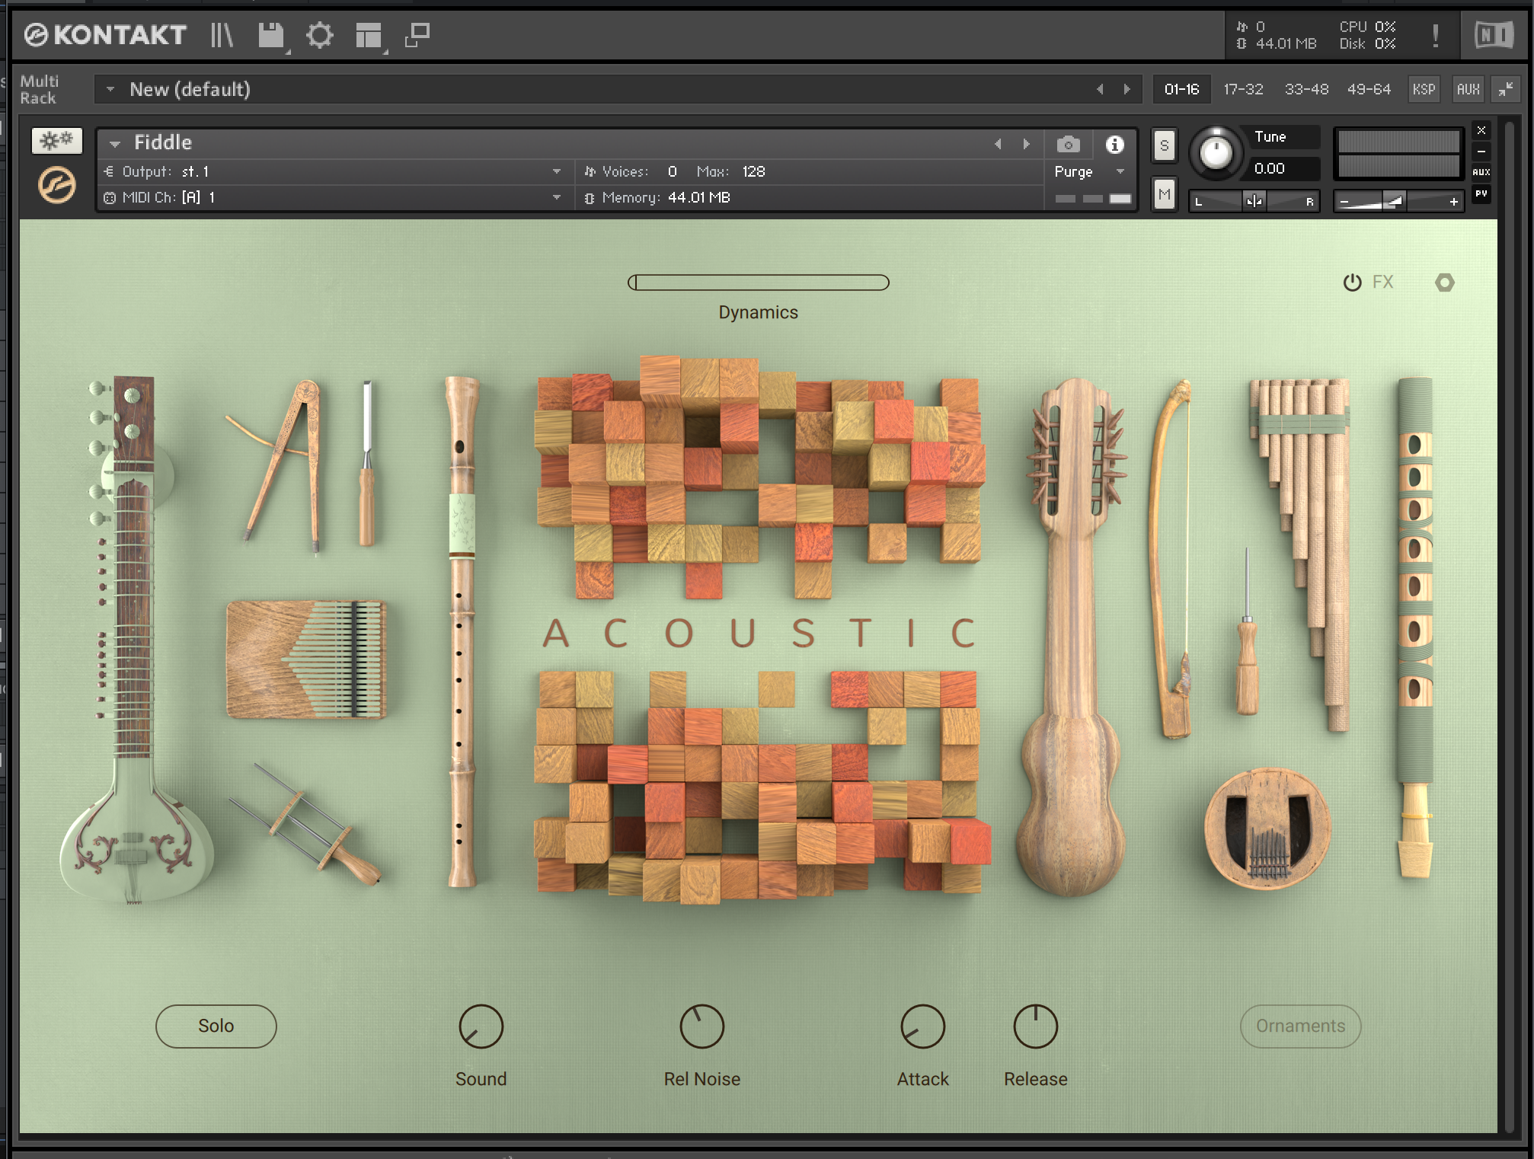Toggle the FX power button
The width and height of the screenshot is (1534, 1159).
(x=1352, y=283)
